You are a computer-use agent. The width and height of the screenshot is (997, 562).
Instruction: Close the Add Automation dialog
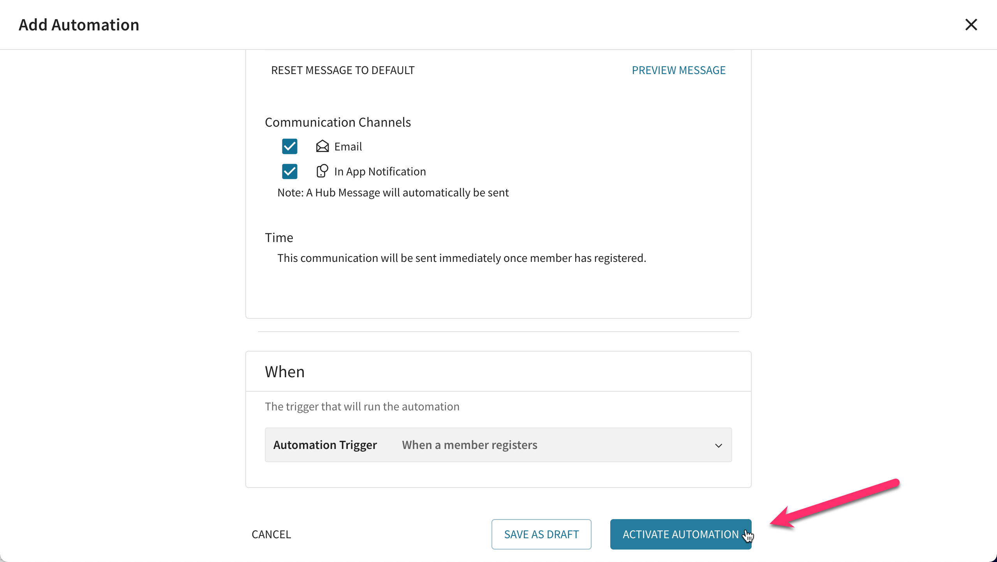point(971,25)
